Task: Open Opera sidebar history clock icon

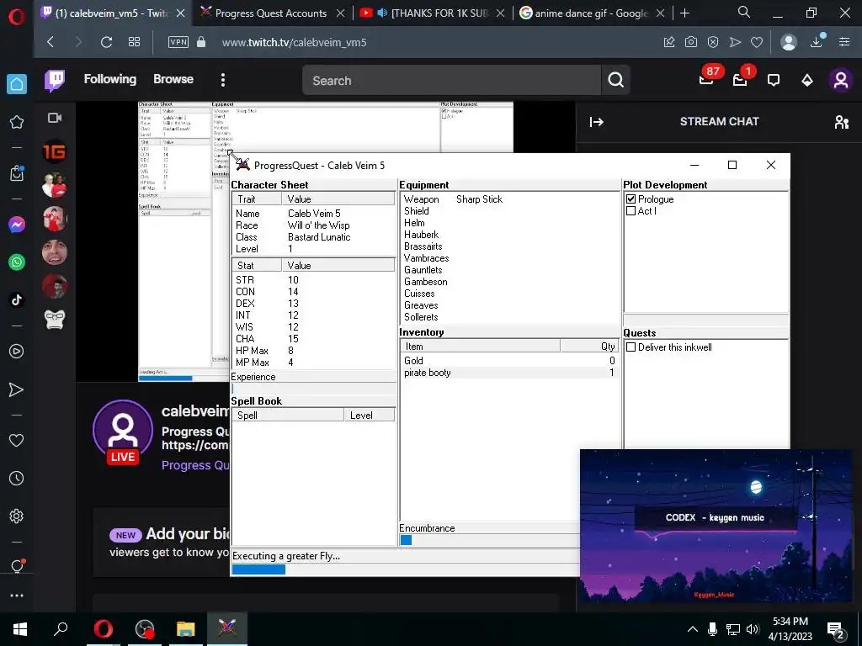Action: pos(17,479)
